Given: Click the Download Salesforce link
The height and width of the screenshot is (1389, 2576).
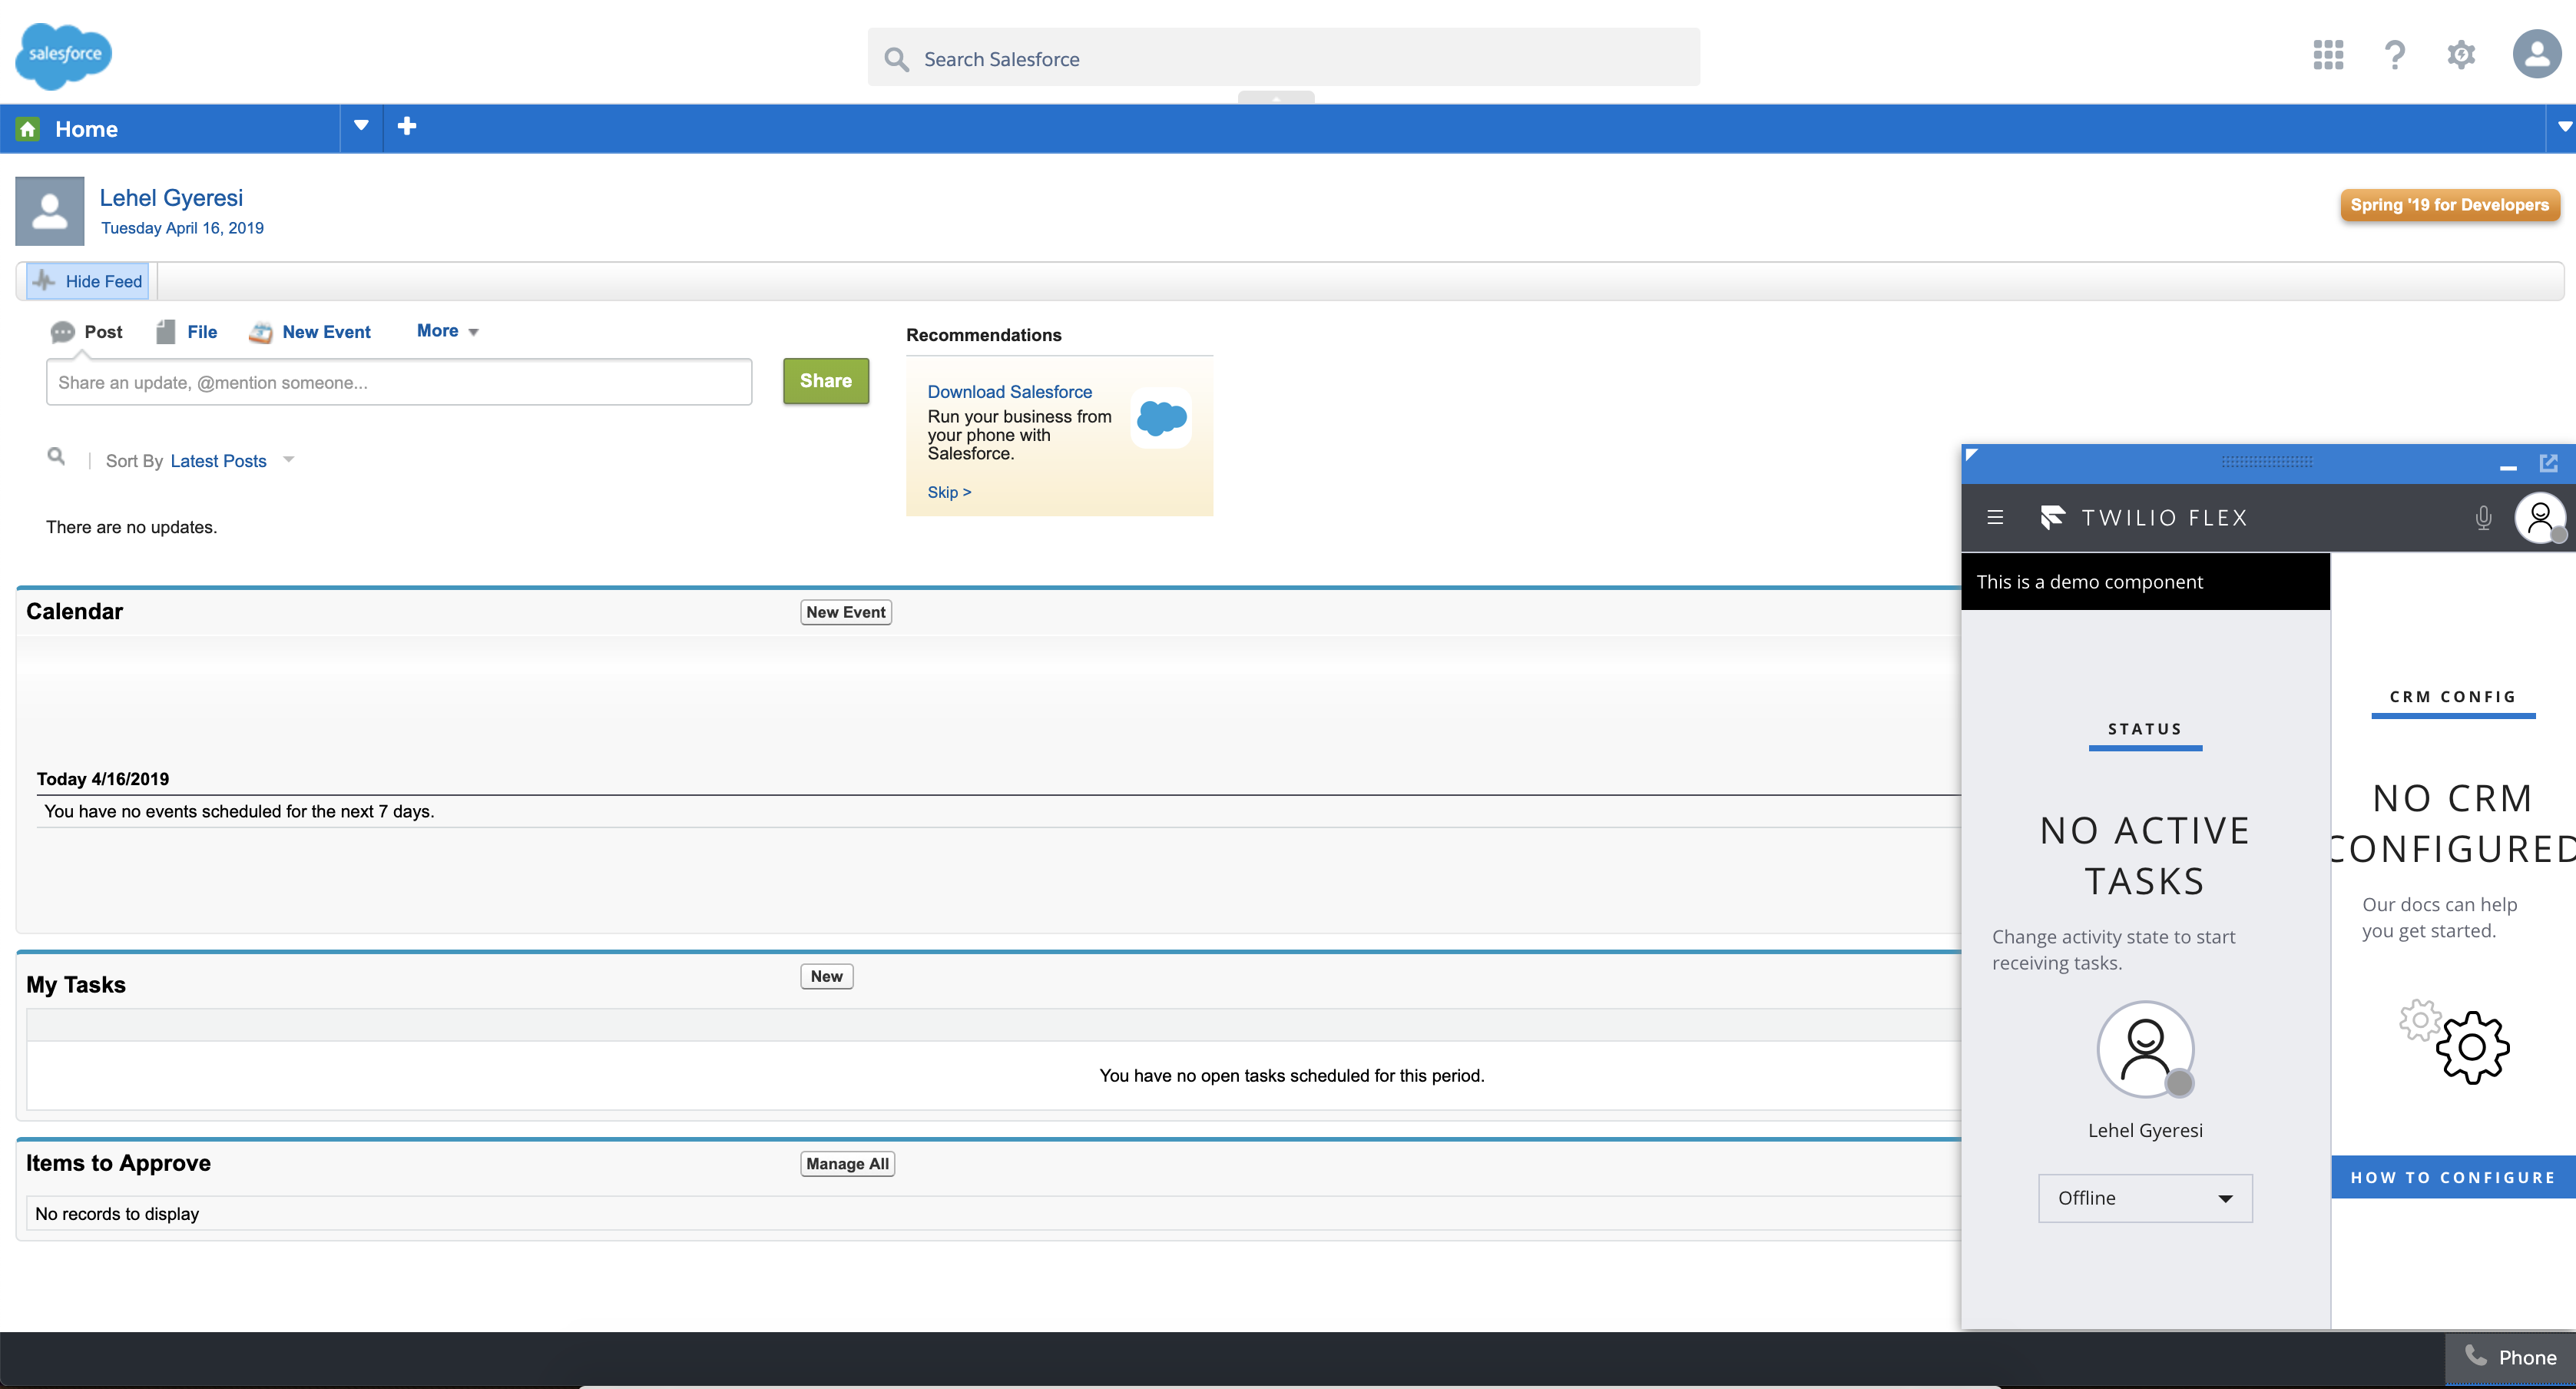Looking at the screenshot, I should coord(1009,392).
